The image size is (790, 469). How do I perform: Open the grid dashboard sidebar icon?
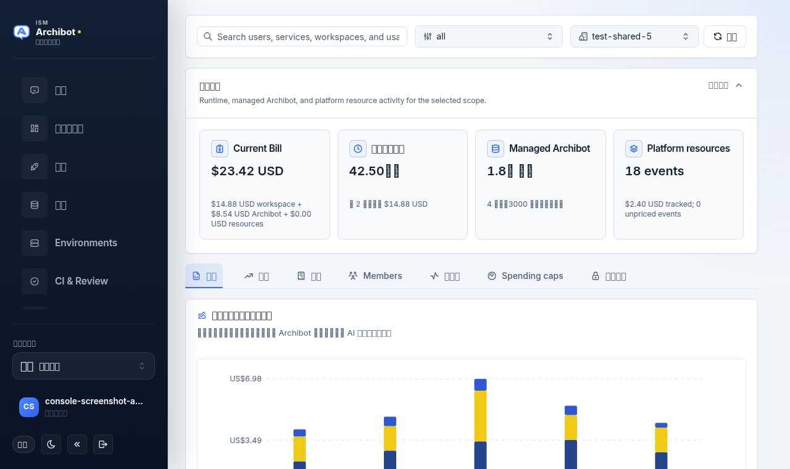(x=35, y=128)
